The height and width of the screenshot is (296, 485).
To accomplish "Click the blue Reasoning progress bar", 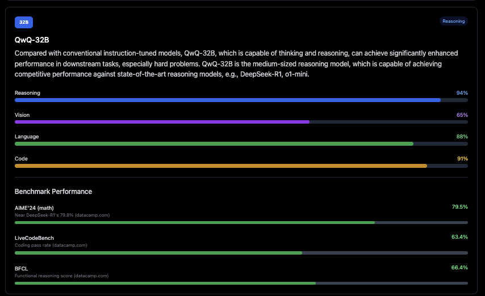I will [x=241, y=100].
